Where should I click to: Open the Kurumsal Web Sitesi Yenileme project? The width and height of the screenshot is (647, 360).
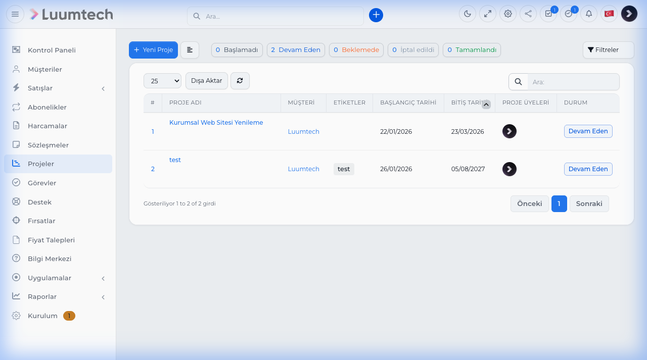coord(216,123)
